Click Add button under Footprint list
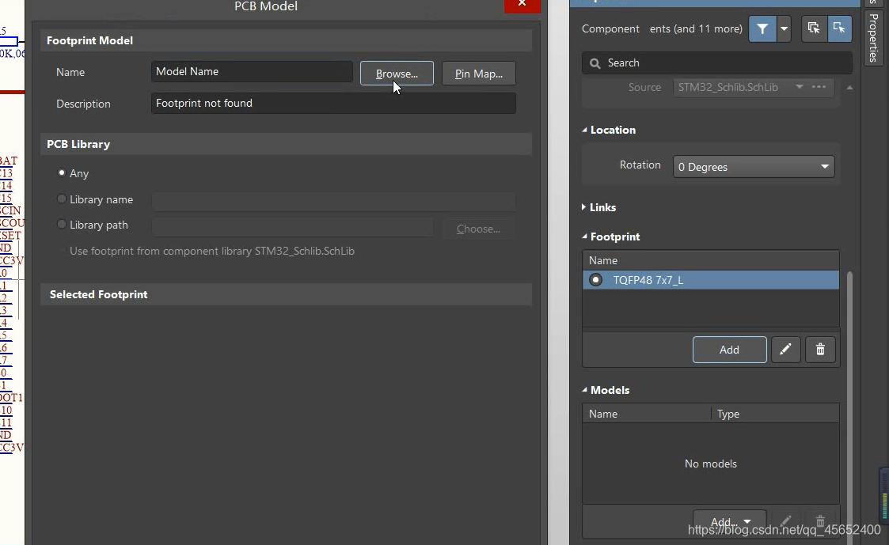This screenshot has height=545, width=889. click(729, 350)
